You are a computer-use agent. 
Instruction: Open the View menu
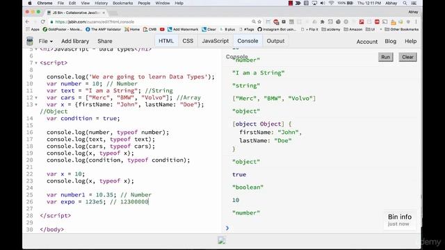click(85, 3)
